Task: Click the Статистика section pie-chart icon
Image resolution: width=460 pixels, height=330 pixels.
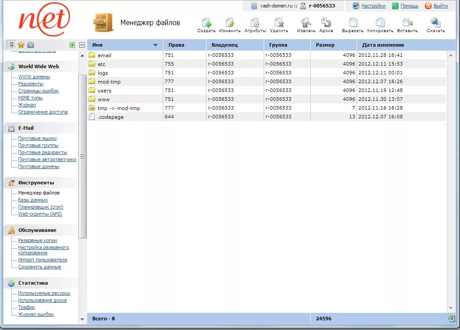Action: coord(11,283)
